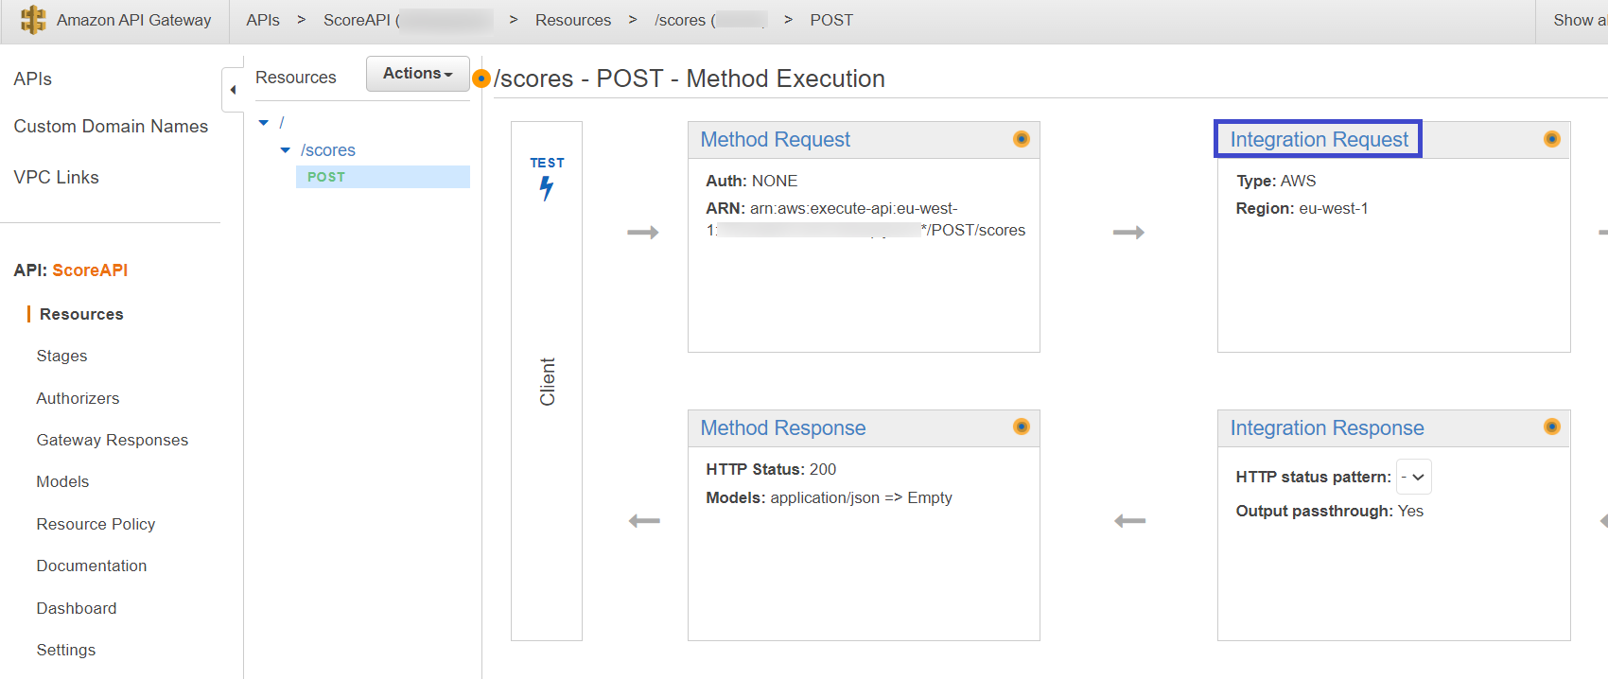Open VPC Links in sidebar
This screenshot has height=679, width=1608.
[56, 177]
